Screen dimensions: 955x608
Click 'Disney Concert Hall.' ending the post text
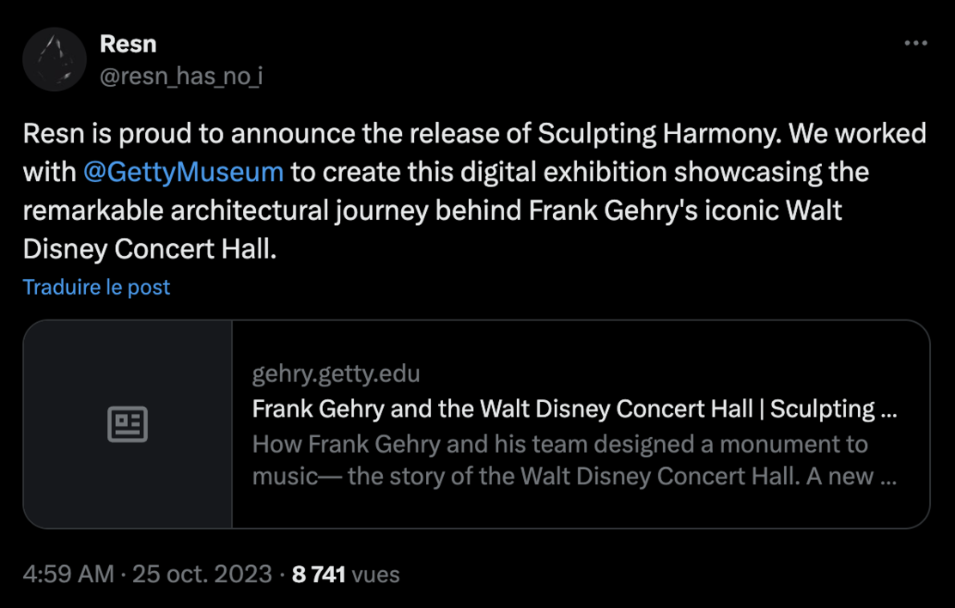pyautogui.click(x=150, y=247)
